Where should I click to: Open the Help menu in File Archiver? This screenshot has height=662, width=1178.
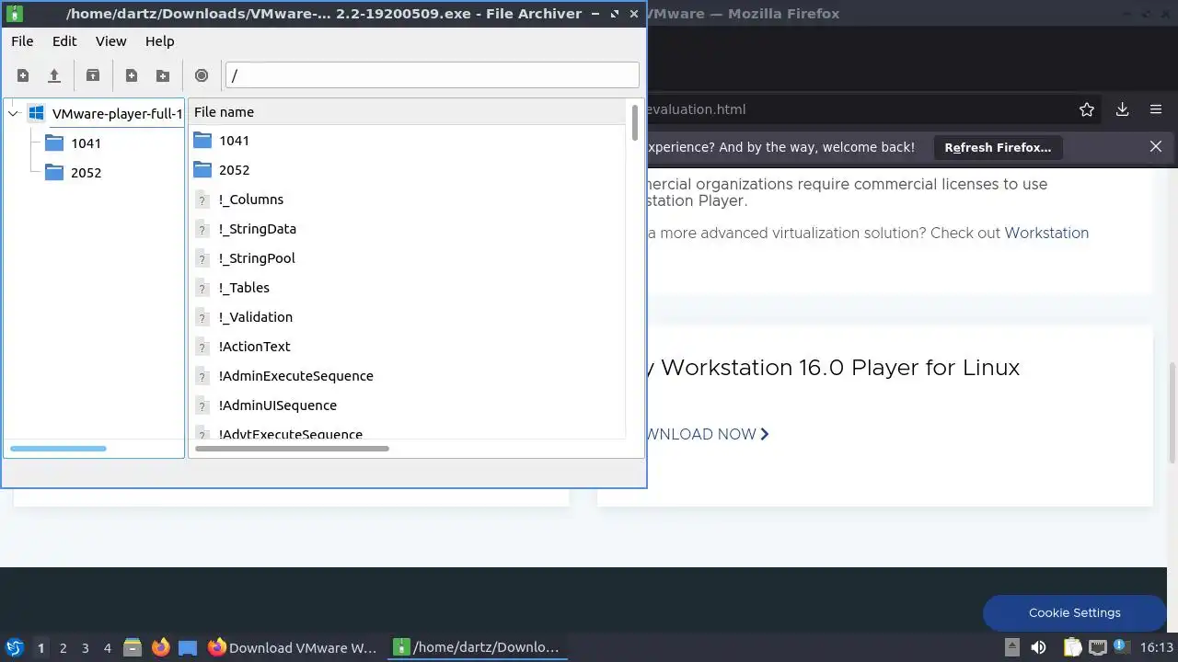click(159, 41)
